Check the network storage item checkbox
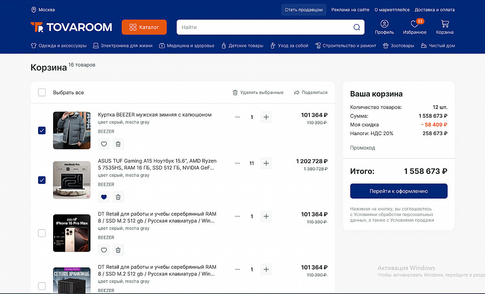Viewport: 485px width, 294px height. tap(42, 286)
